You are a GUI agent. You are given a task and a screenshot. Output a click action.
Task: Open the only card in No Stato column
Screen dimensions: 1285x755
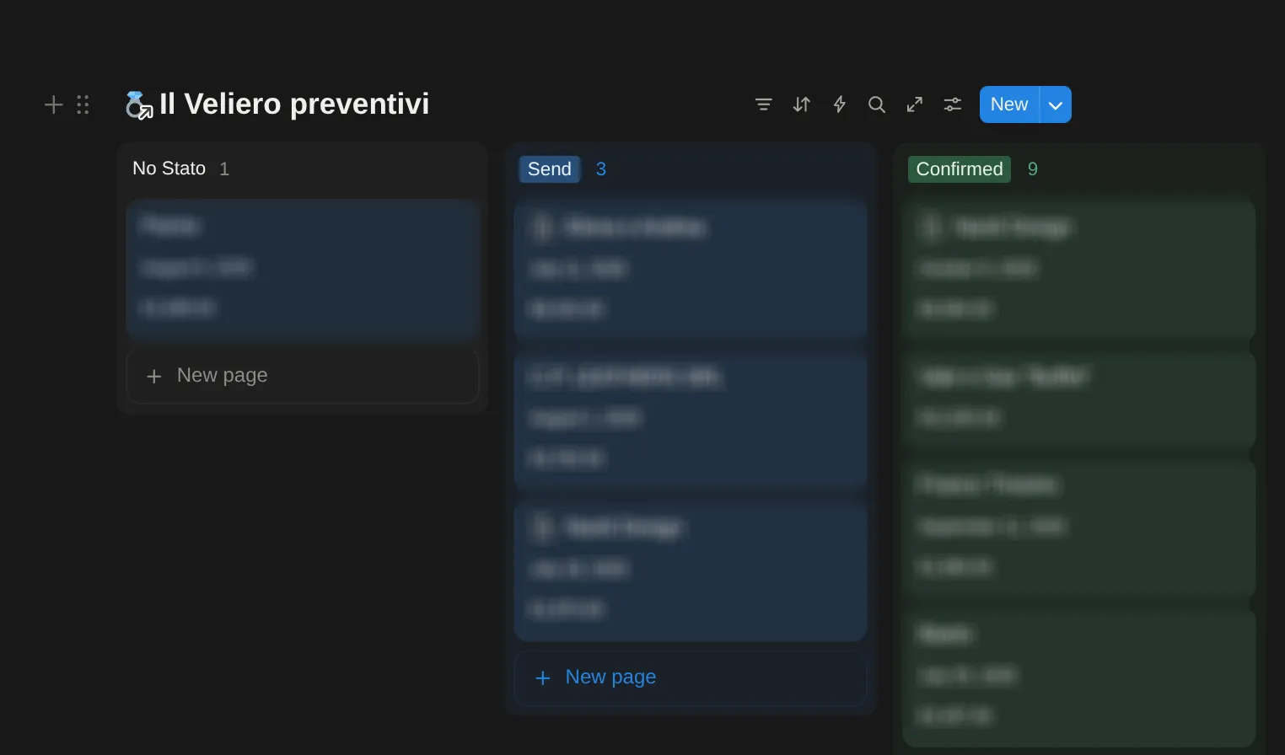303,268
